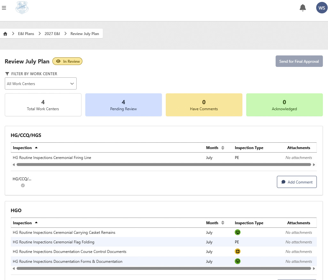Select Ceremonial Carrying Casket Remains row

point(164,233)
